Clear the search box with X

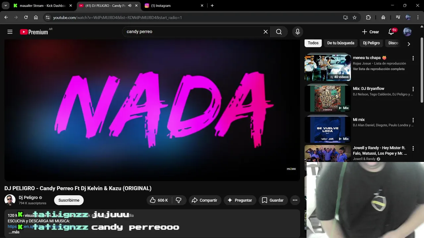(x=266, y=32)
